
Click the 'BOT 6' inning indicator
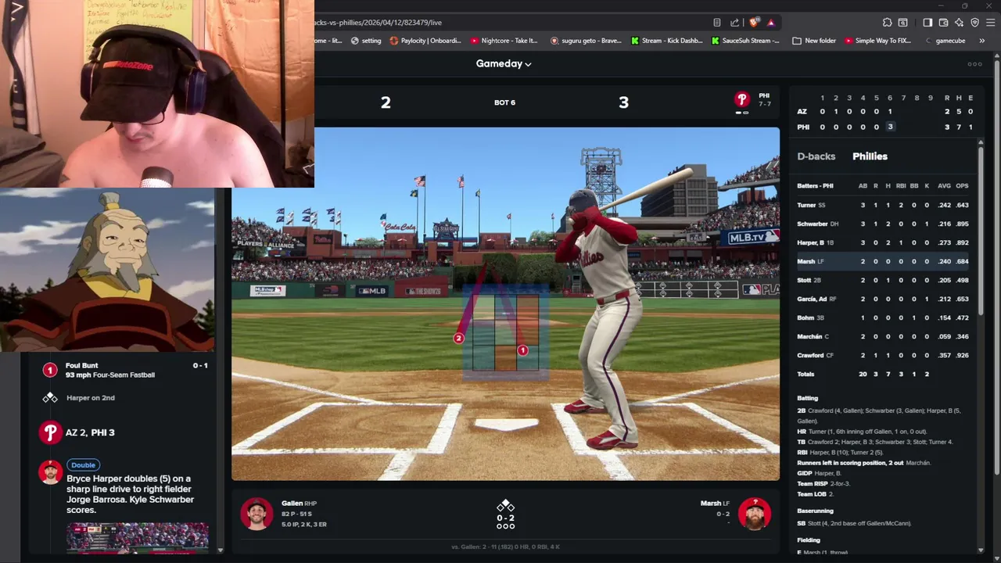504,102
